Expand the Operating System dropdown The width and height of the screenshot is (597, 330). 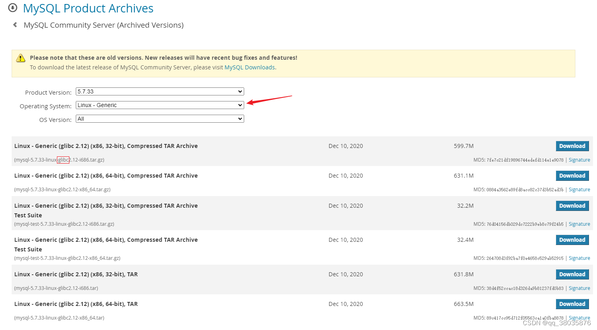pyautogui.click(x=160, y=105)
